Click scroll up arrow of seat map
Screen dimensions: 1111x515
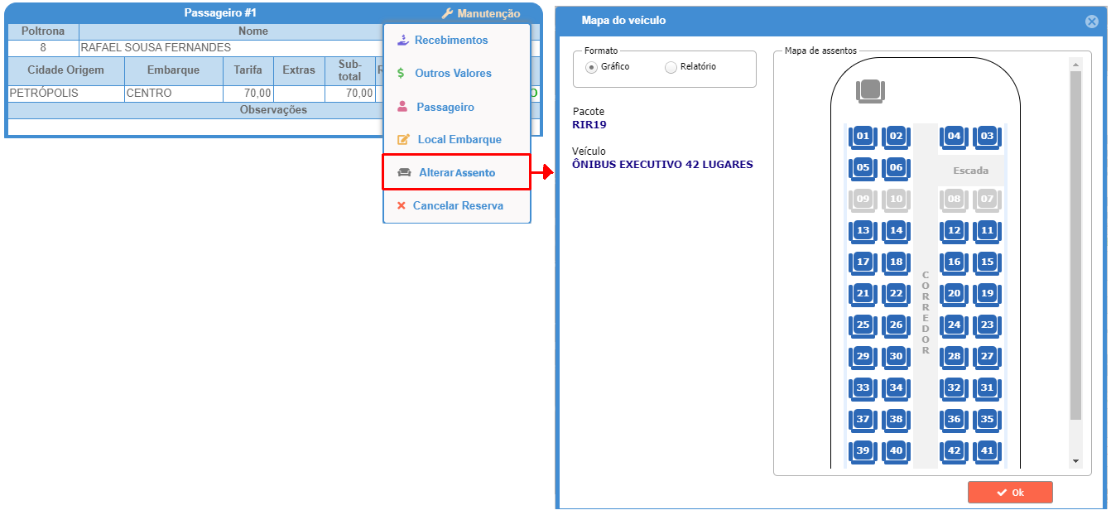click(1075, 65)
